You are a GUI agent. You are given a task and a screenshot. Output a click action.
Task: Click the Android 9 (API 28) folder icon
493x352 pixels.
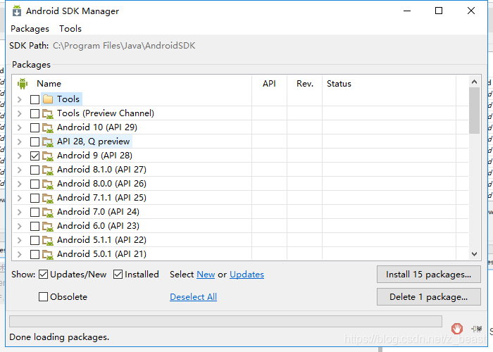48,156
